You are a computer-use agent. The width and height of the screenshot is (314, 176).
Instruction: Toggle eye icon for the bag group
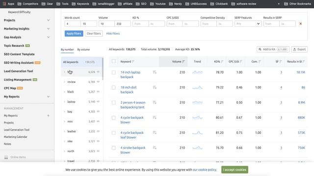(98, 111)
